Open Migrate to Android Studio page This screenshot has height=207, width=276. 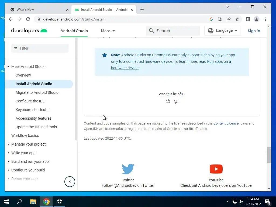pyautogui.click(x=37, y=92)
